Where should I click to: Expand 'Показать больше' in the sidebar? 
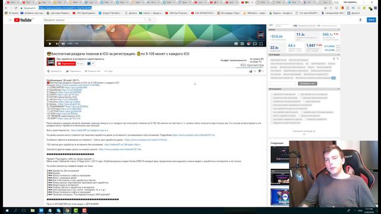[304, 131]
